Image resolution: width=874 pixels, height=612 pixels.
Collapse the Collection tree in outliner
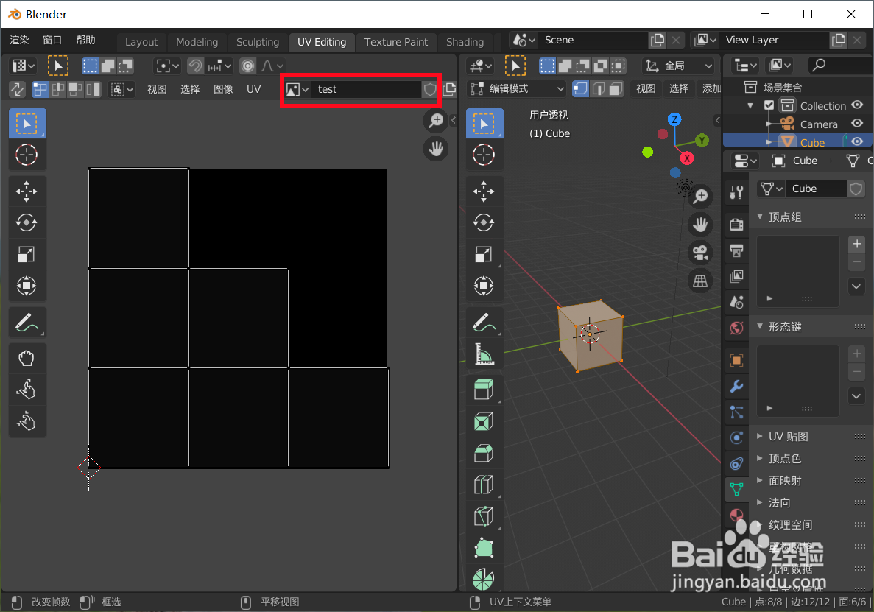click(750, 106)
